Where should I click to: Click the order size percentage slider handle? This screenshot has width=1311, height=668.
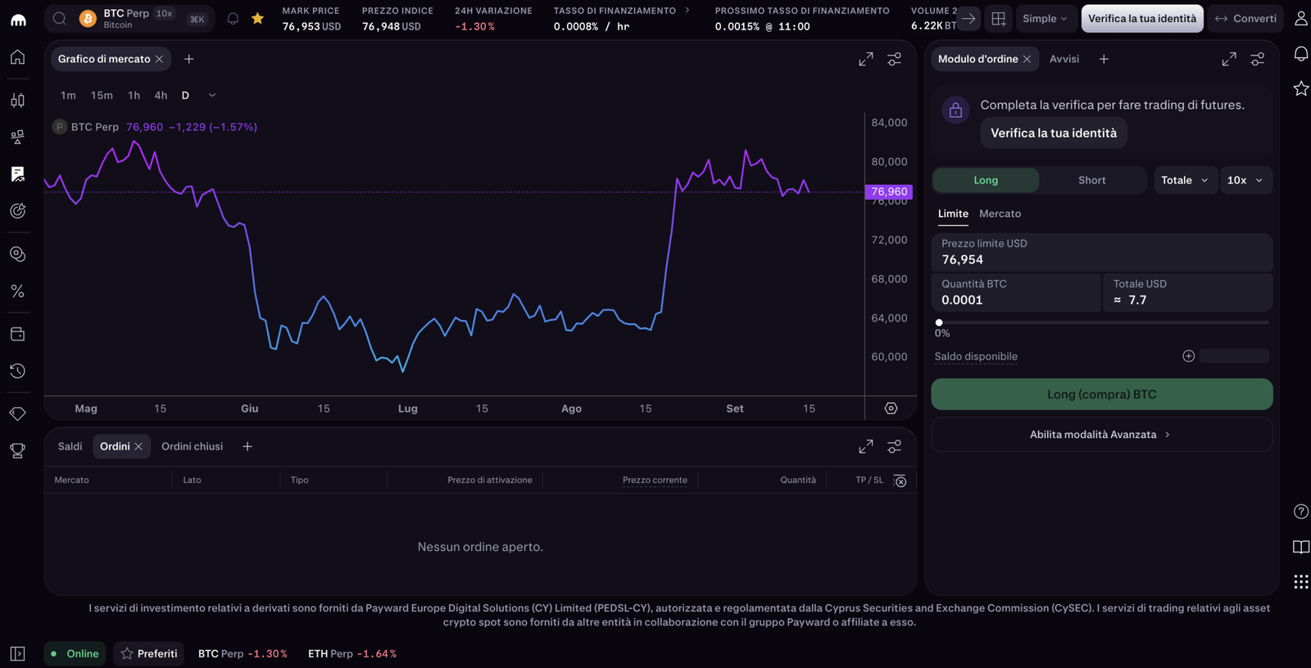(x=939, y=323)
